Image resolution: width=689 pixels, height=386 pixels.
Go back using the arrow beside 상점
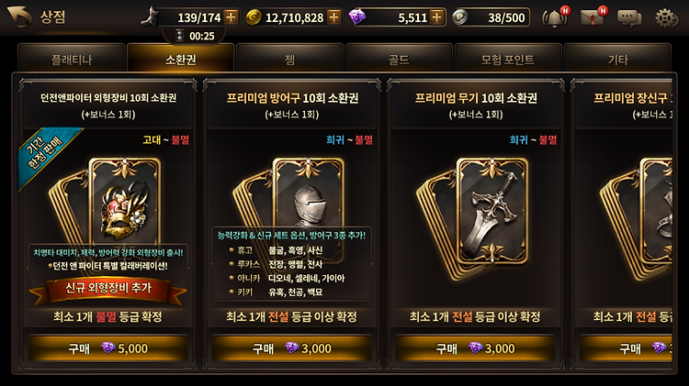coord(19,17)
